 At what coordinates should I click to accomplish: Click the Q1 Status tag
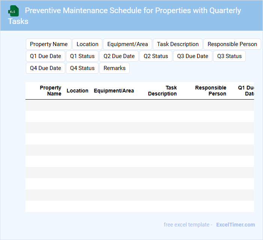82,56
